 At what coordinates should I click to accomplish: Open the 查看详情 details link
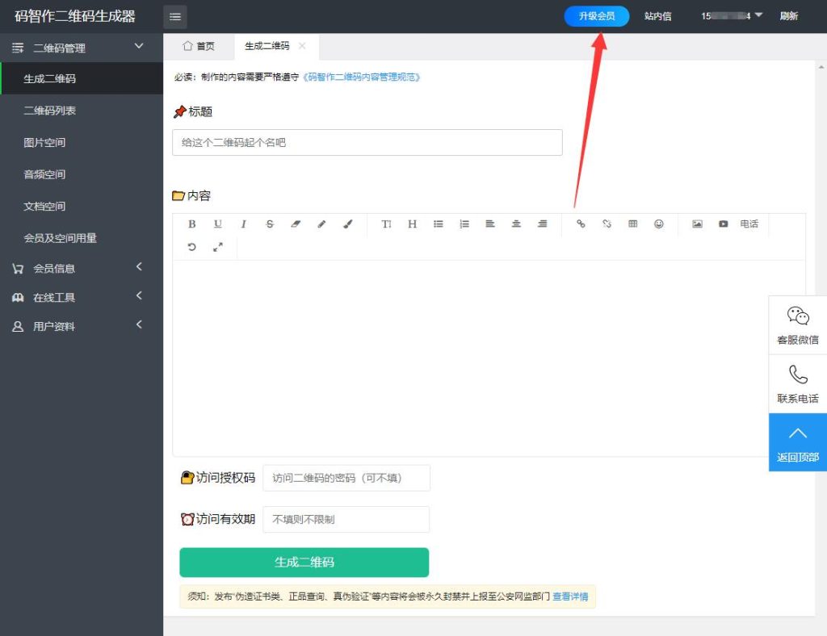pos(570,596)
